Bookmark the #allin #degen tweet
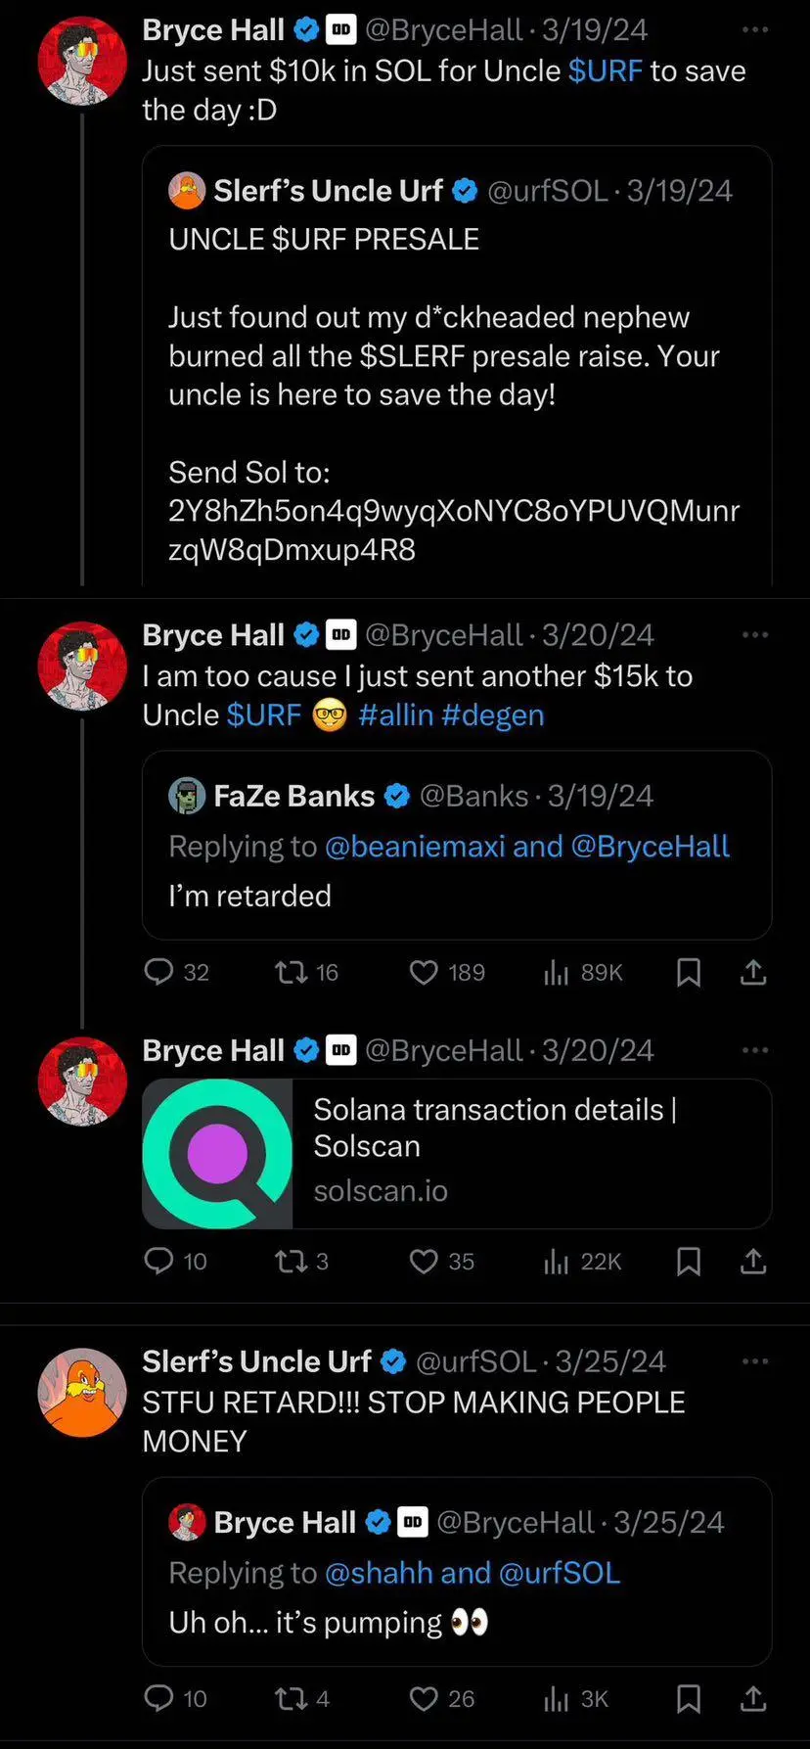The width and height of the screenshot is (810, 1749). click(689, 972)
